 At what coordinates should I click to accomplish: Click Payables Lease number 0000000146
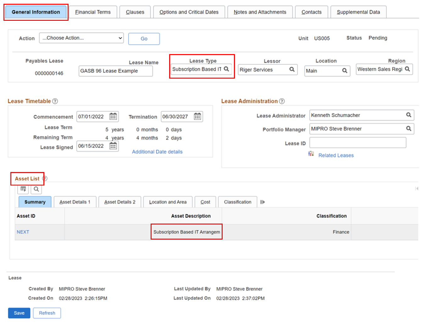(49, 73)
